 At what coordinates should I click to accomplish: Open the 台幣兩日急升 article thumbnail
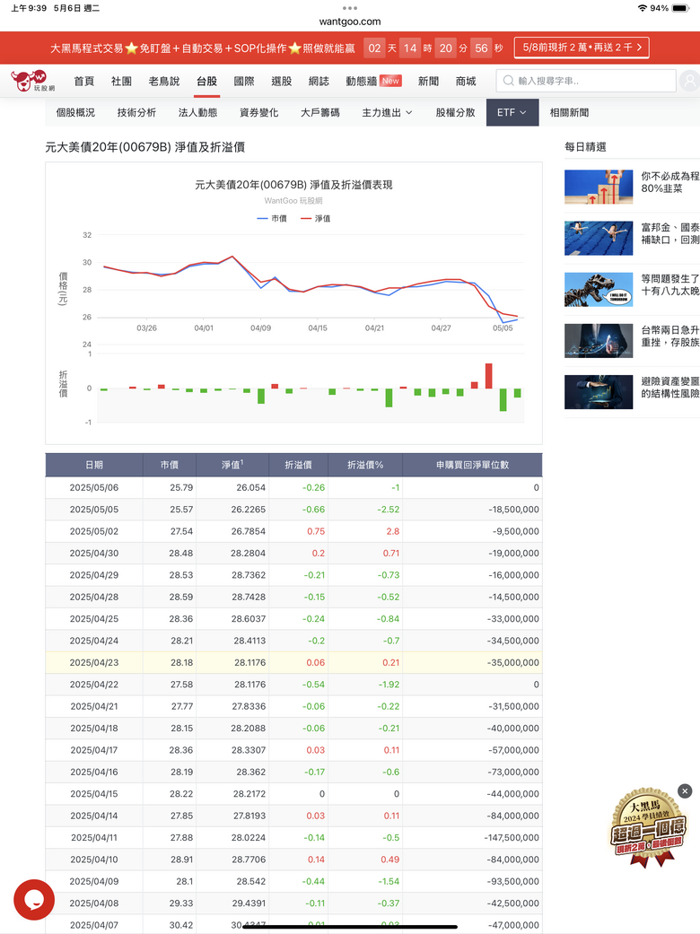[x=599, y=341]
